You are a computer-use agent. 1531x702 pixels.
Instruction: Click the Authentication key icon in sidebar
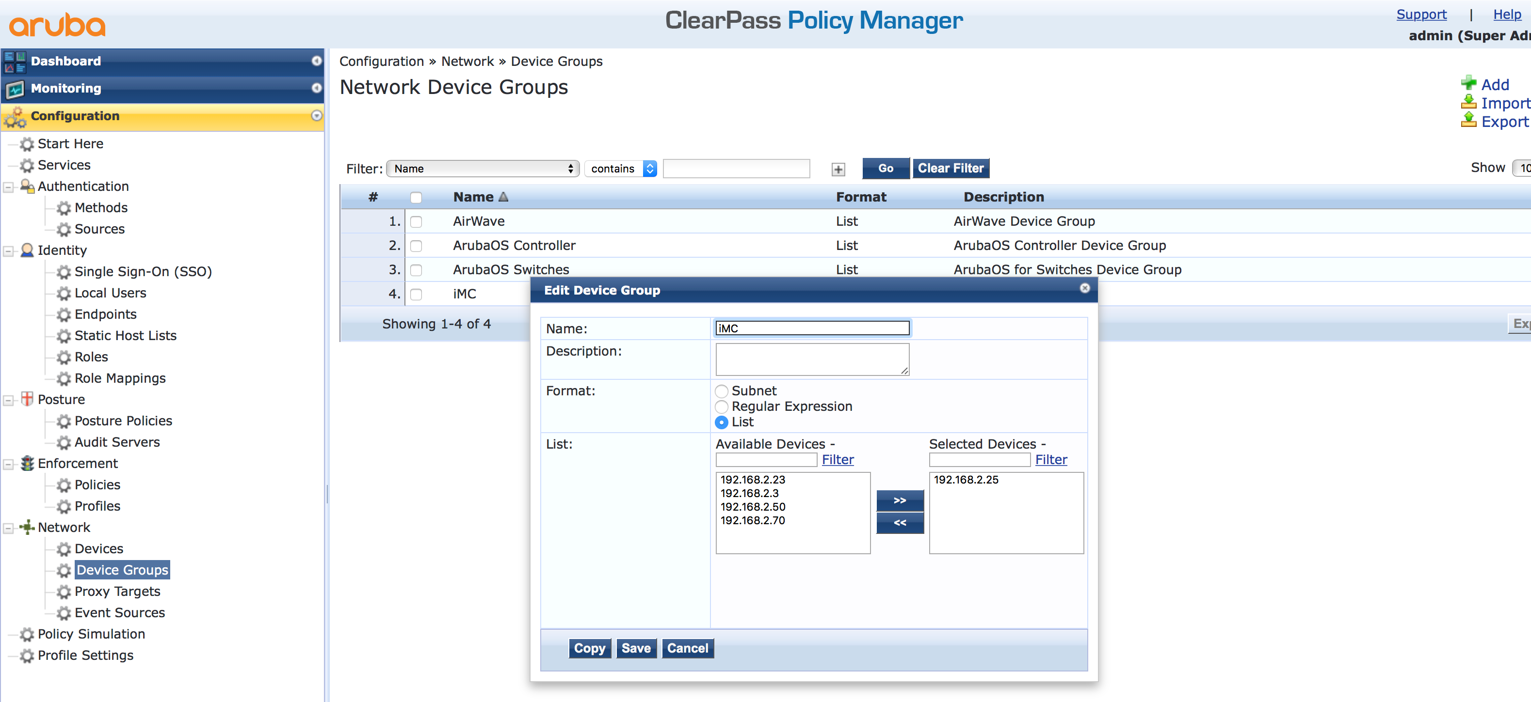click(x=26, y=186)
